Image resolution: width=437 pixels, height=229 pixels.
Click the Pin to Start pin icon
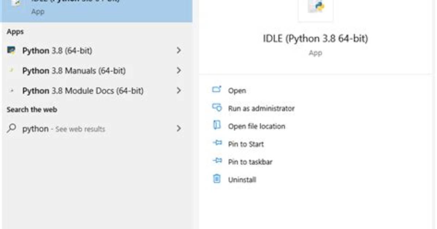(x=217, y=143)
